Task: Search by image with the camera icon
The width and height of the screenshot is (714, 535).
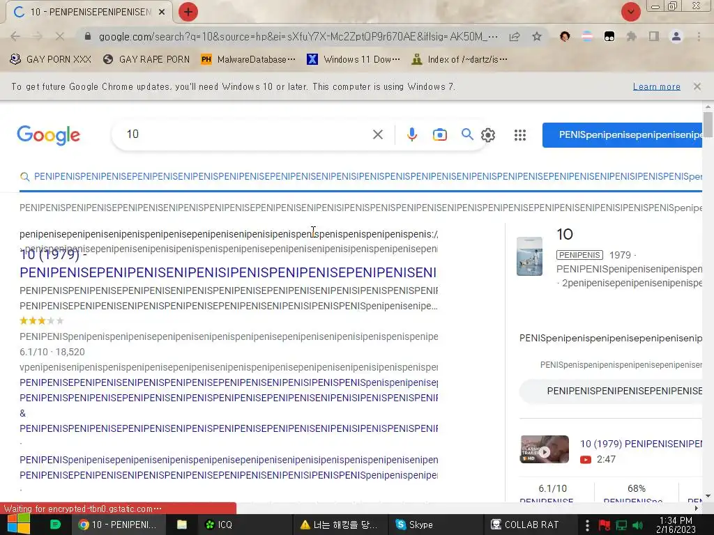Action: pos(439,134)
